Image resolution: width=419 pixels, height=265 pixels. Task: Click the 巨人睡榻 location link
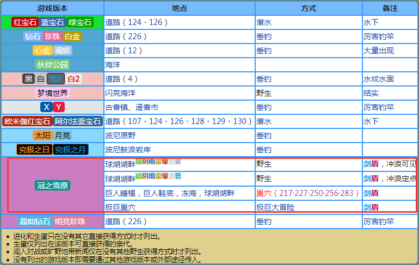click(x=120, y=193)
